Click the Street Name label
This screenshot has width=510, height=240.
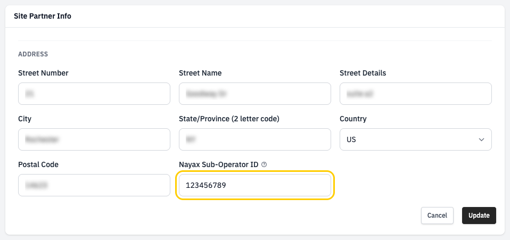tap(200, 73)
